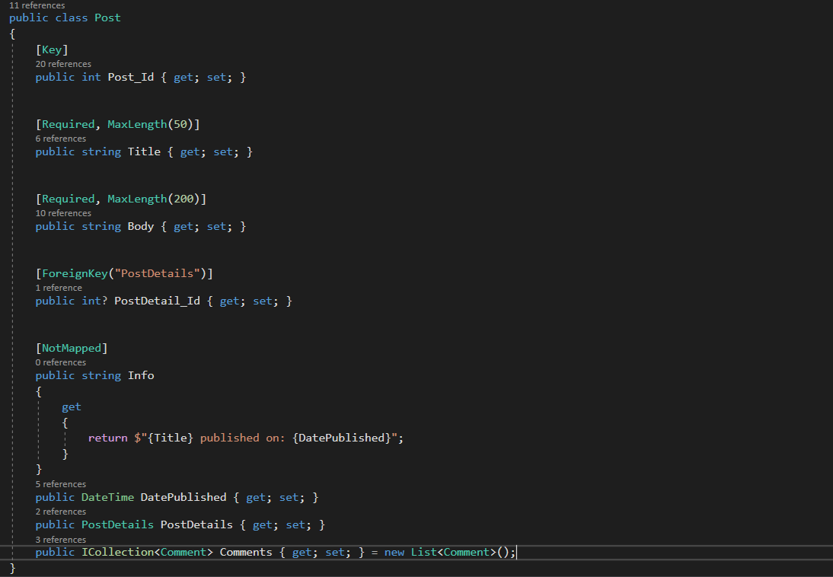This screenshot has height=577, width=833.
Task: Open the '5 references' CodeLens above DatePublished
Action: pyautogui.click(x=61, y=484)
